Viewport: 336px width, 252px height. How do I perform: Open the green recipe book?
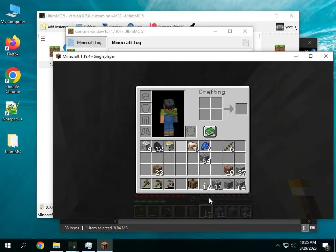[x=210, y=131]
